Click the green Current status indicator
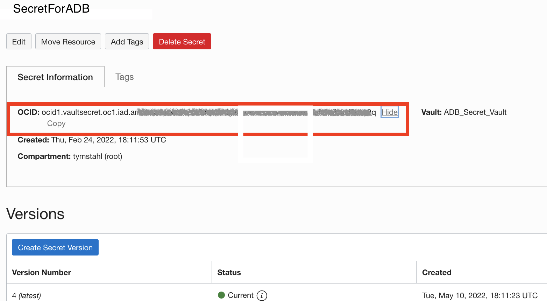Image resolution: width=547 pixels, height=301 pixels. (x=221, y=295)
